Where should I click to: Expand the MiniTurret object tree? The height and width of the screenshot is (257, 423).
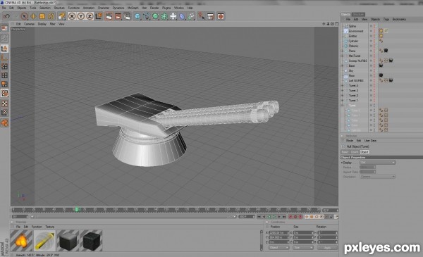(343, 56)
